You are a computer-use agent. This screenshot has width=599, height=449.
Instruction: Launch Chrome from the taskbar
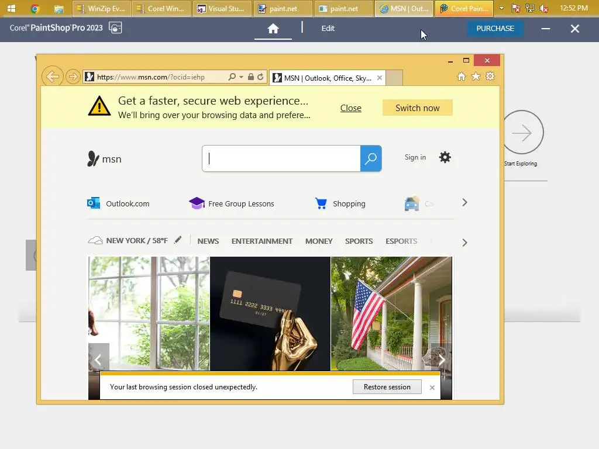[x=35, y=8]
